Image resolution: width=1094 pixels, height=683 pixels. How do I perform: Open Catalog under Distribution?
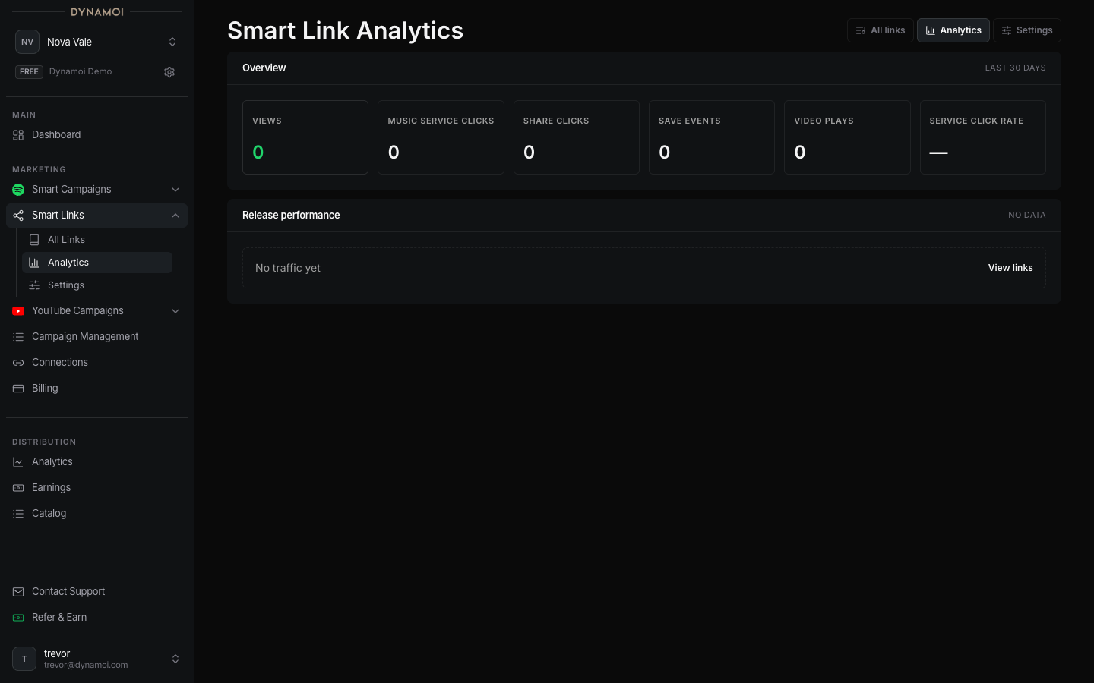(96, 514)
